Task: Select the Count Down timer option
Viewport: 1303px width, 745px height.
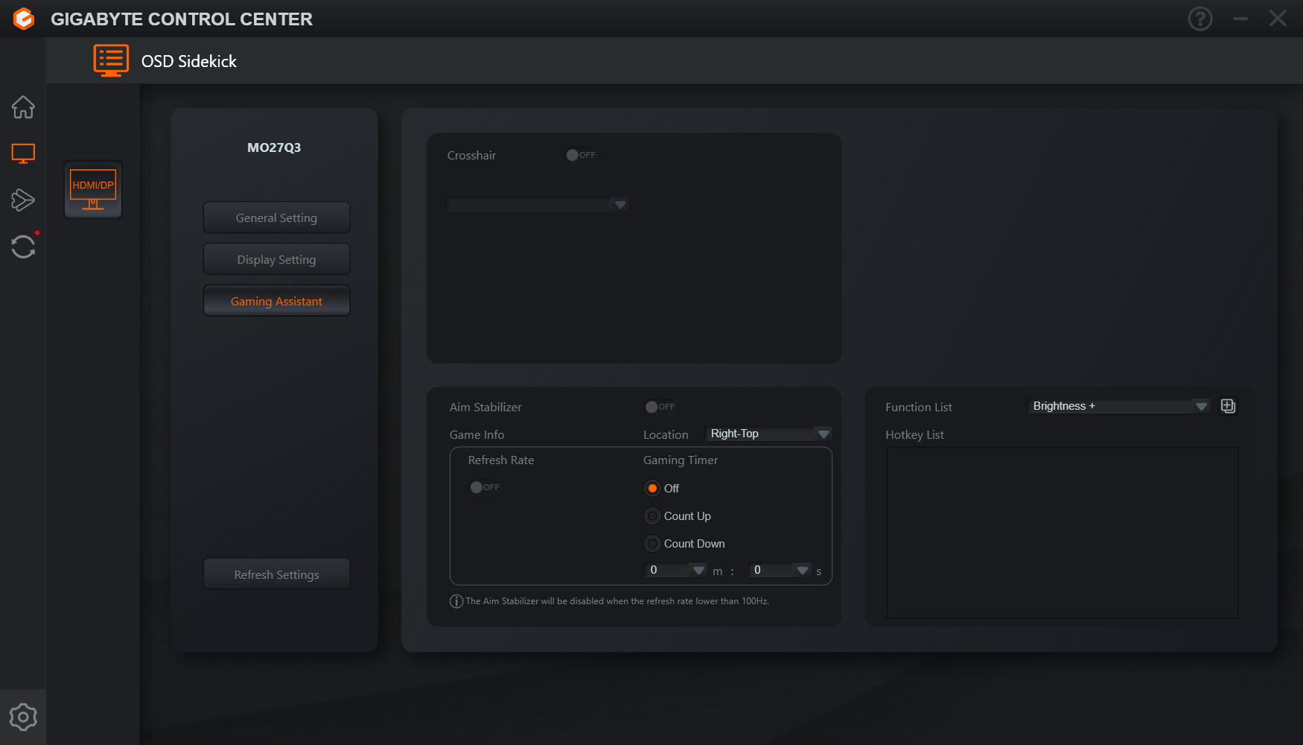Action: (652, 544)
